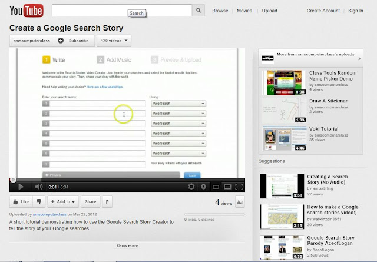Click the YouTube logo
Image resolution: width=377 pixels, height=262 pixels.
click(x=27, y=11)
